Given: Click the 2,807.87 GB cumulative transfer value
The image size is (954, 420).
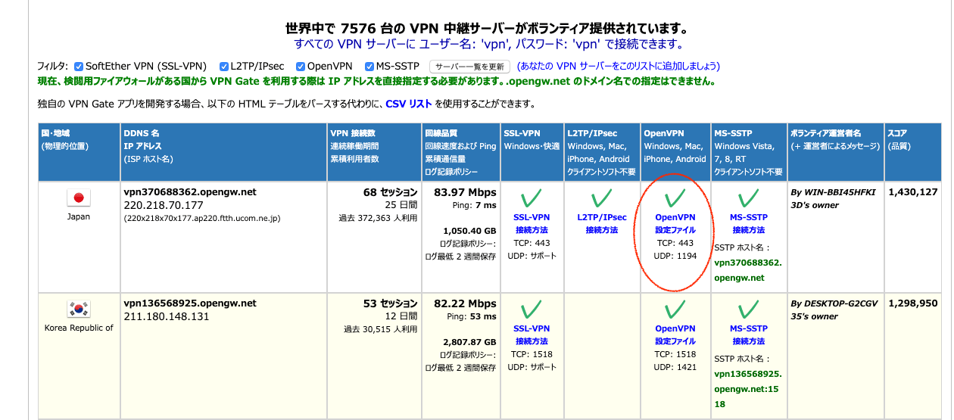Looking at the screenshot, I should pos(469,341).
